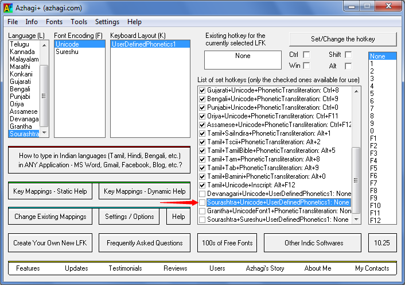This screenshot has width=405, height=285.
Task: Toggle the Alt modifier checkbox
Action: click(348, 66)
